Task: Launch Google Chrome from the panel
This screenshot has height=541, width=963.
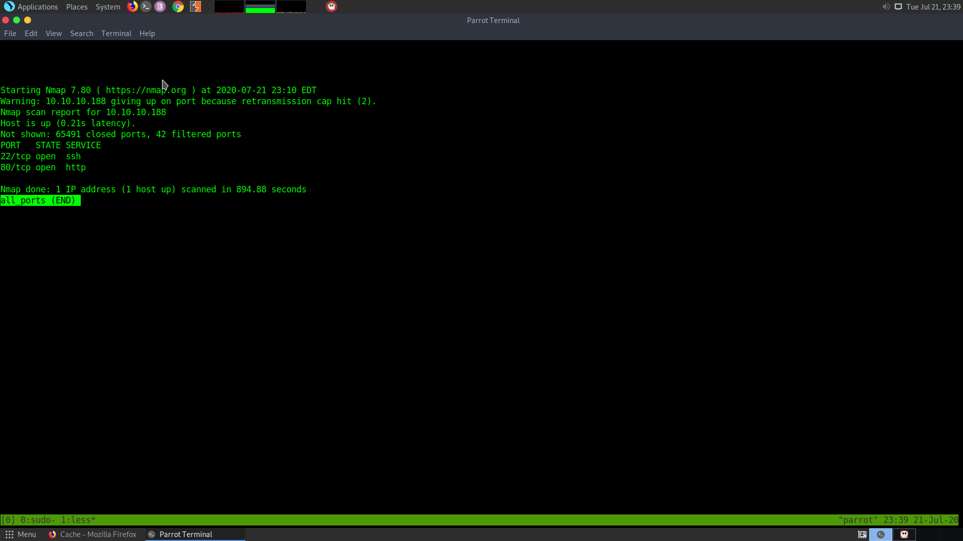Action: 178,7
